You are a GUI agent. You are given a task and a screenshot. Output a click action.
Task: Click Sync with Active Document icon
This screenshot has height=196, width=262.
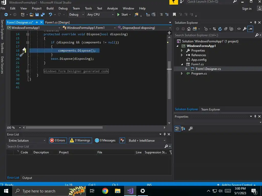coord(214,29)
